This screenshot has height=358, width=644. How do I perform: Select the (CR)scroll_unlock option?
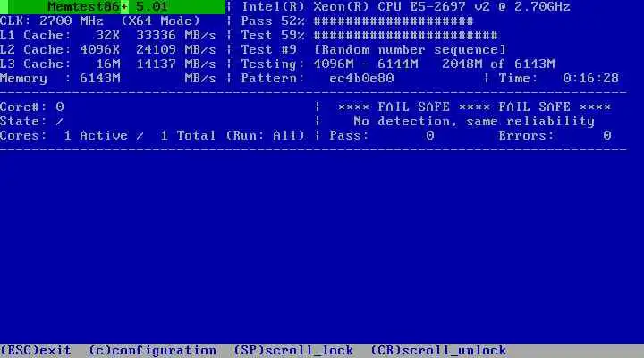point(438,351)
